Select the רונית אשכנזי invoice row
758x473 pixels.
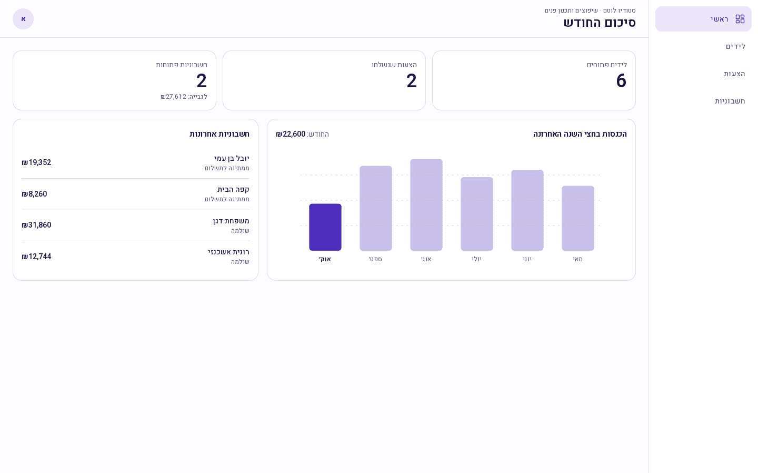pos(135,256)
